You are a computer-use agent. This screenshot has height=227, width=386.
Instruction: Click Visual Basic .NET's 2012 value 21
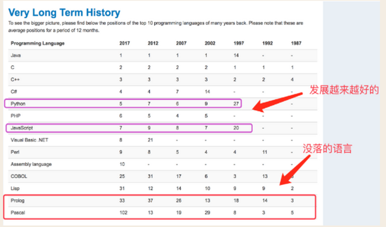(150, 140)
